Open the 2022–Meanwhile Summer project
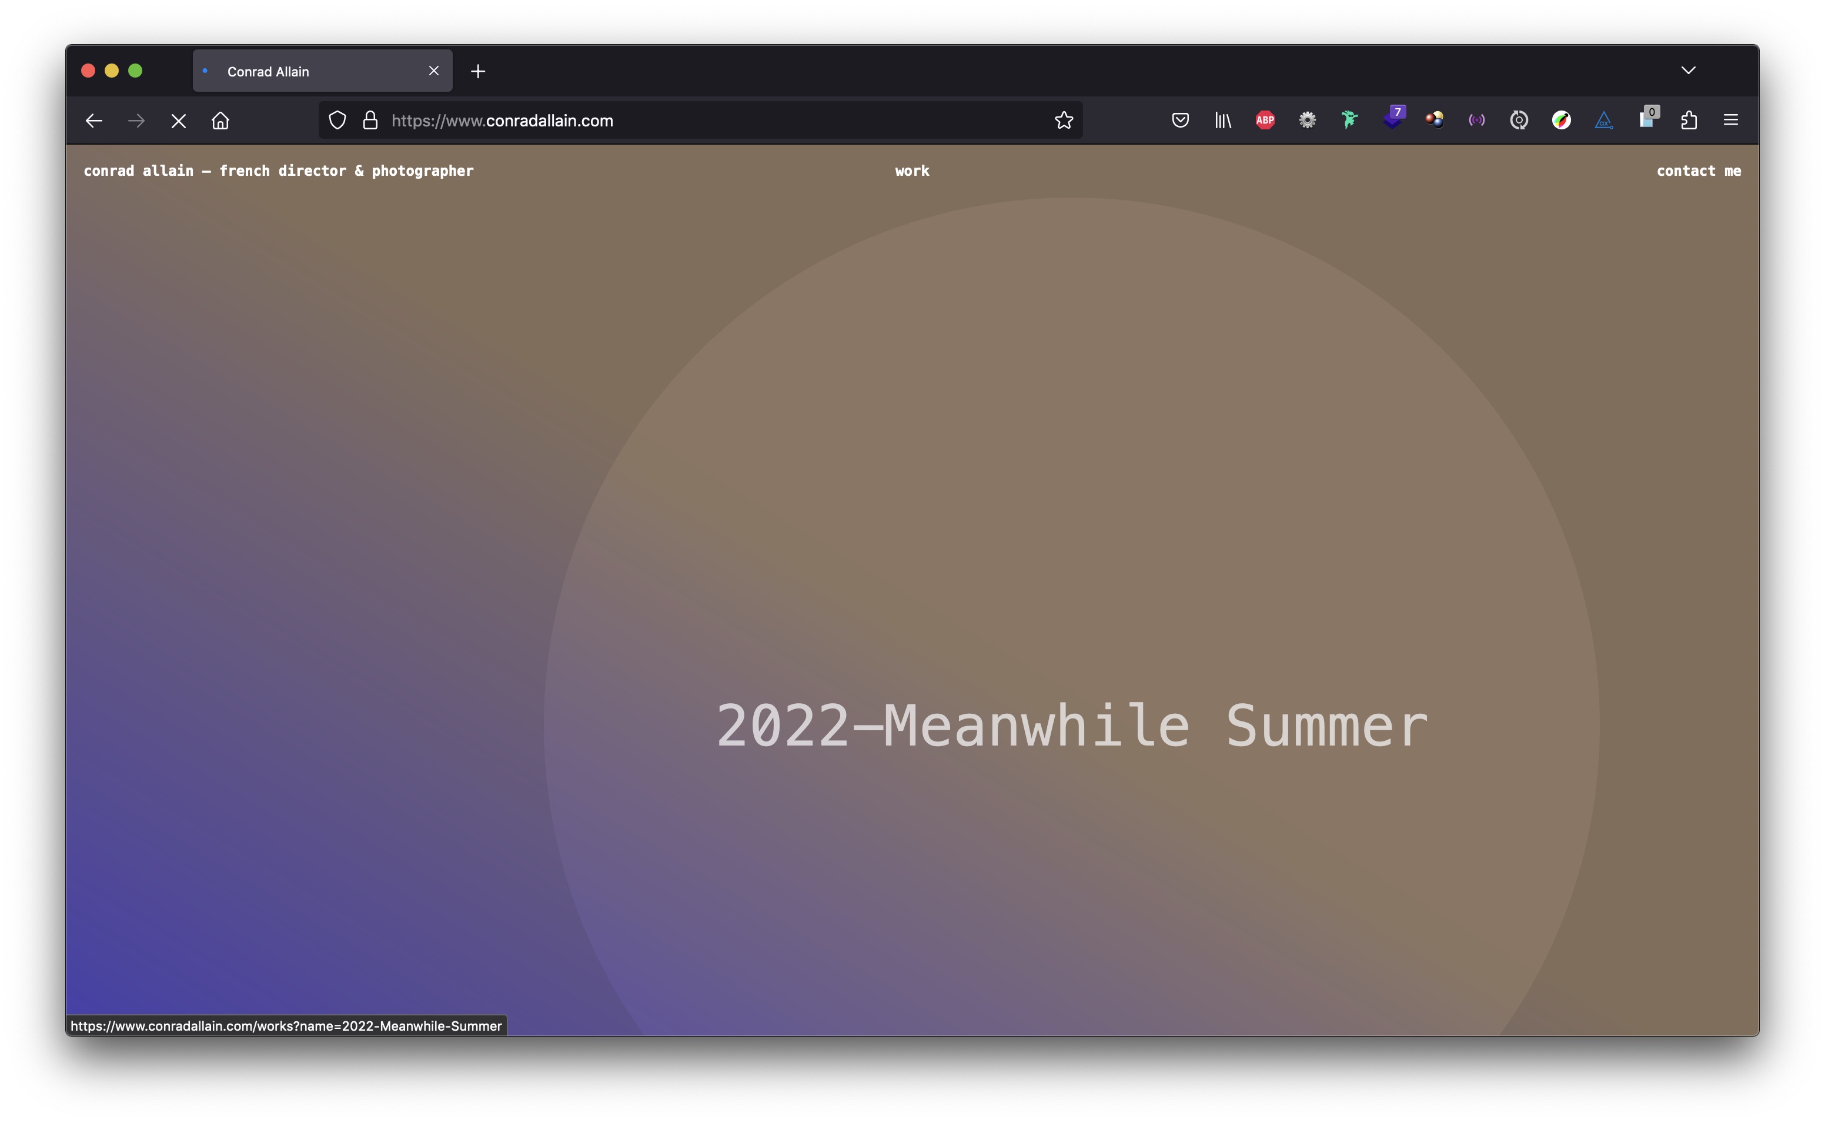Screen dimensions: 1825x1123 pyautogui.click(x=1071, y=726)
